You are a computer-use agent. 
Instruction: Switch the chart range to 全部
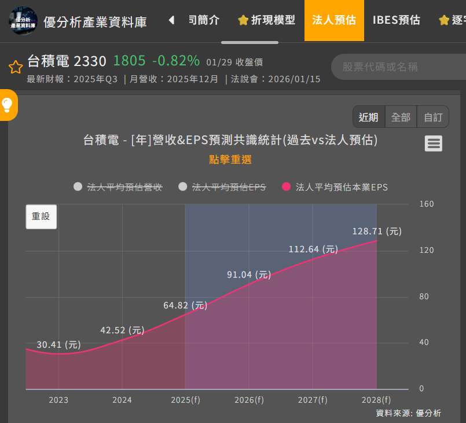(x=401, y=116)
